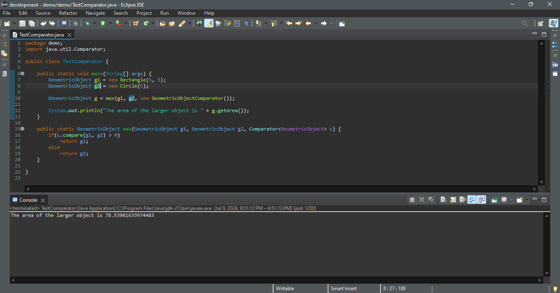This screenshot has height=293, width=560.
Task: Toggle Mark Occurrences highlighter in toolbar
Action: point(209,24)
